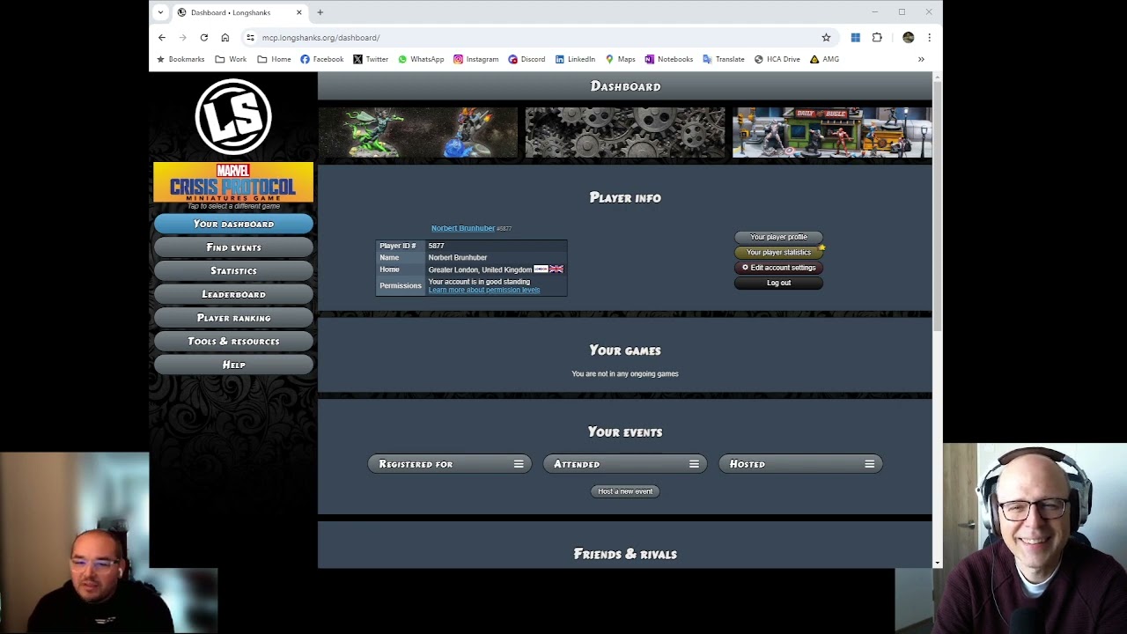
Task: Click the blue extension icon beside the star
Action: [855, 38]
